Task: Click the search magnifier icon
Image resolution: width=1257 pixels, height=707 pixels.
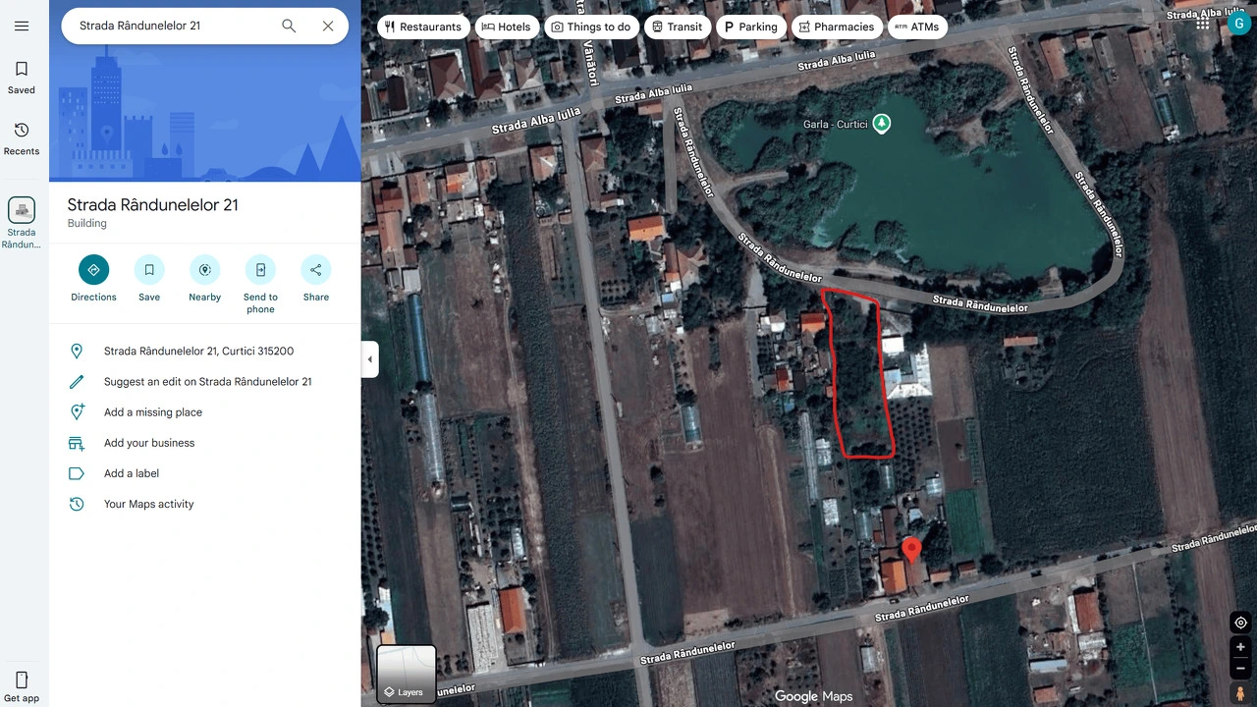Action: (x=289, y=27)
